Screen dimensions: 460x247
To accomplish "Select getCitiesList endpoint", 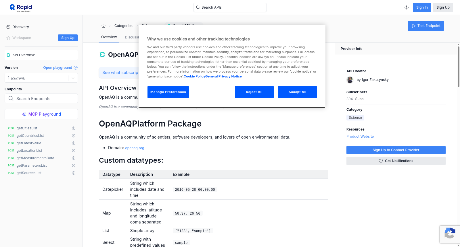I will [x=27, y=128].
